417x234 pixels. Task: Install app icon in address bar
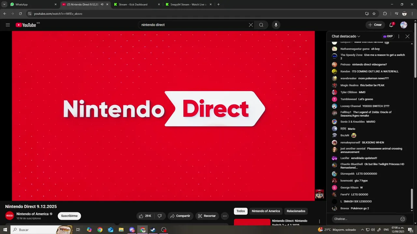(x=367, y=14)
